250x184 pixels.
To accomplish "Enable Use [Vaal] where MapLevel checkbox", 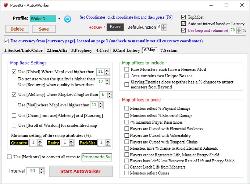I will pyautogui.click(x=14, y=105).
